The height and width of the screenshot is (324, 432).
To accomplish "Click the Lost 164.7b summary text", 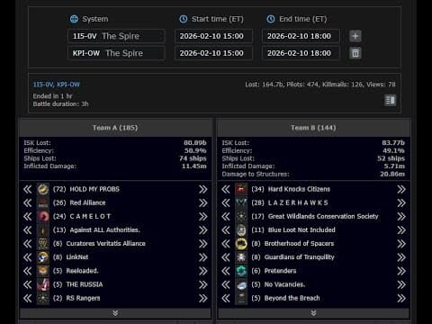I will (265, 85).
